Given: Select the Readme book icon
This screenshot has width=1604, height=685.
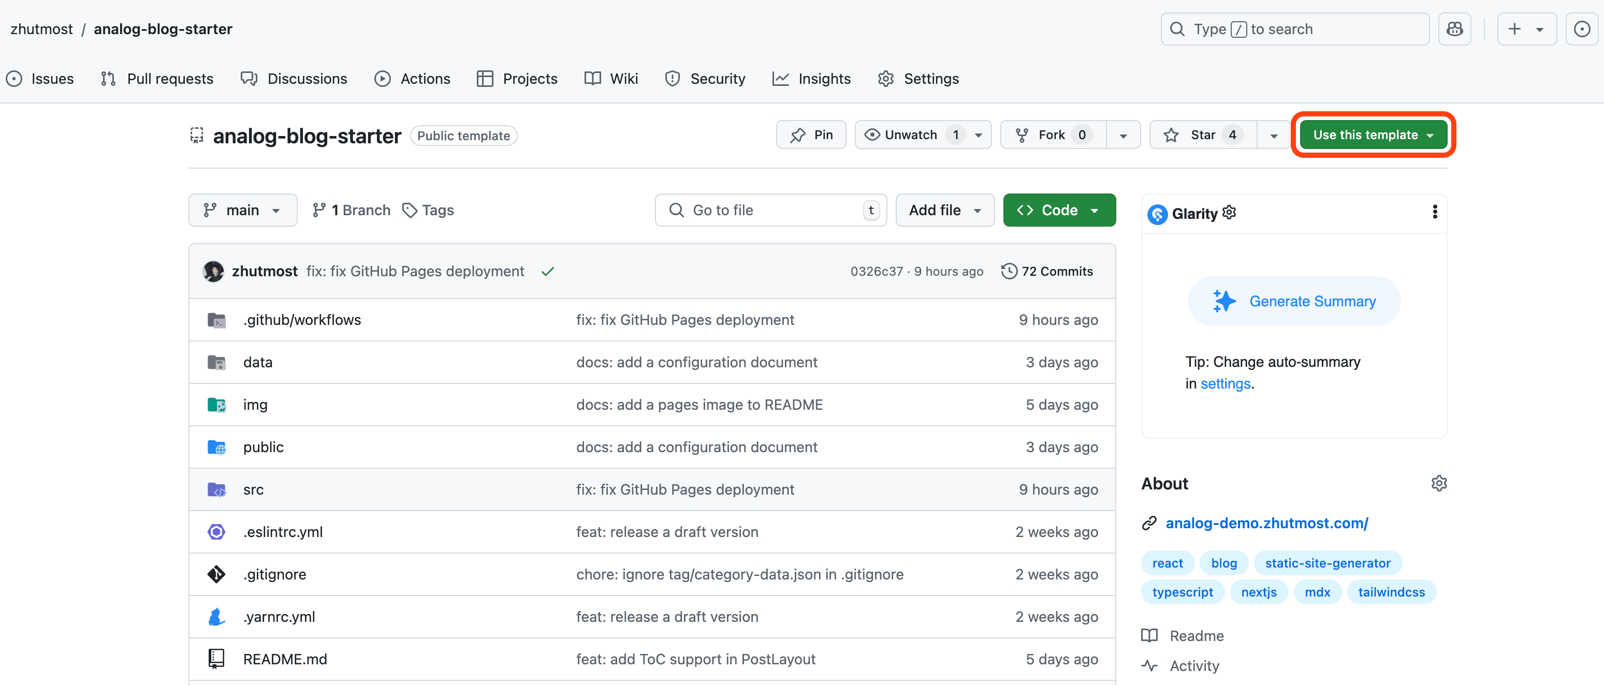Looking at the screenshot, I should click(1149, 635).
